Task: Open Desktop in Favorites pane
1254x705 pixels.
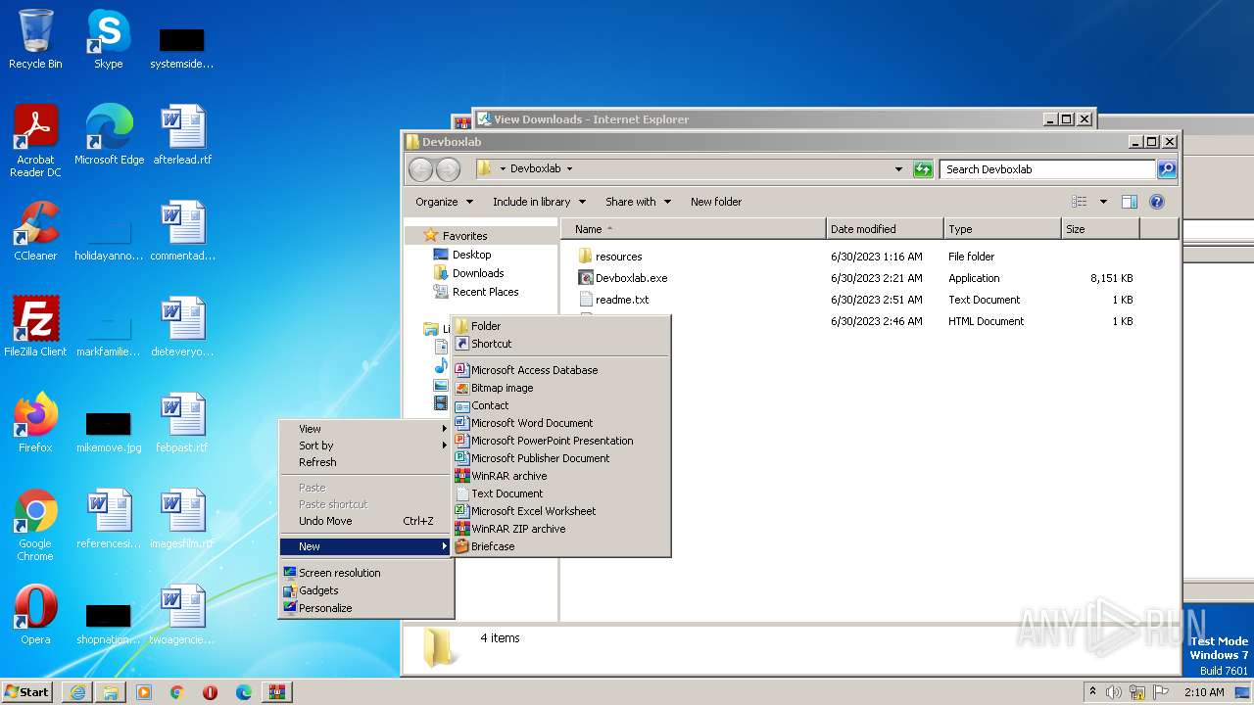Action: click(471, 255)
